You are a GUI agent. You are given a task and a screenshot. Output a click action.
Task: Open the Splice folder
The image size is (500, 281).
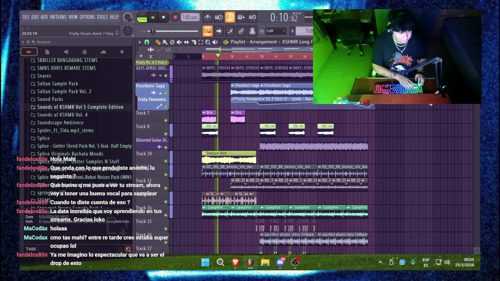click(43, 138)
